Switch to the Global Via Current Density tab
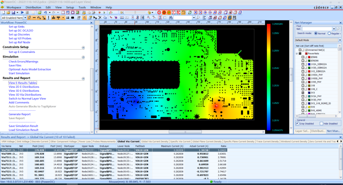The image size is (343, 185). pos(155,141)
